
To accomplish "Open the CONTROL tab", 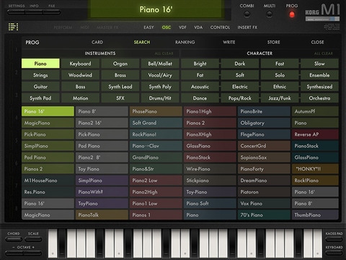I will pyautogui.click(x=220, y=27).
